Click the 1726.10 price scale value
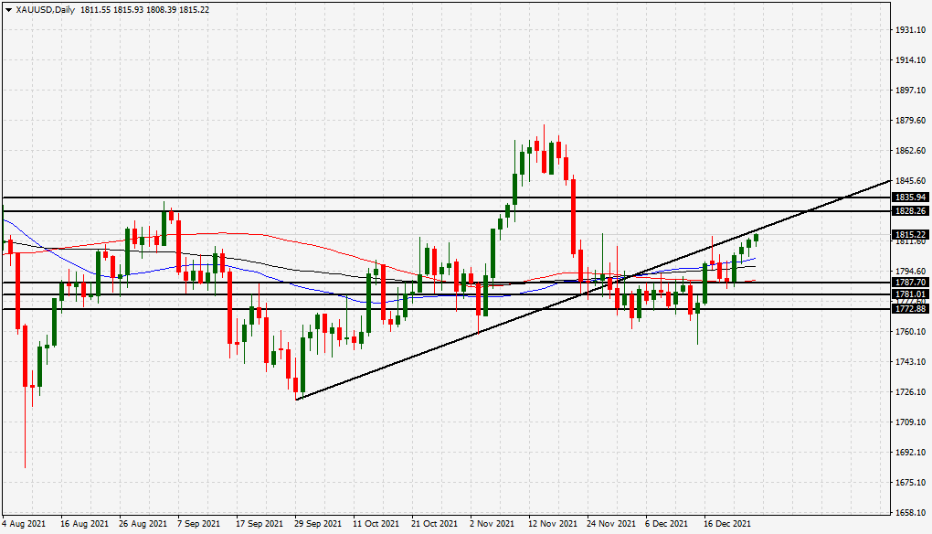Viewport: 932px width, 534px height. coord(911,392)
